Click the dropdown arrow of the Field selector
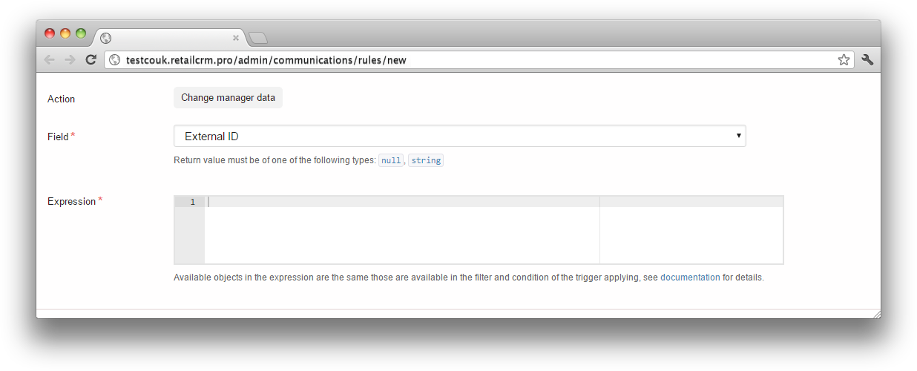This screenshot has height=371, width=917. coord(738,136)
